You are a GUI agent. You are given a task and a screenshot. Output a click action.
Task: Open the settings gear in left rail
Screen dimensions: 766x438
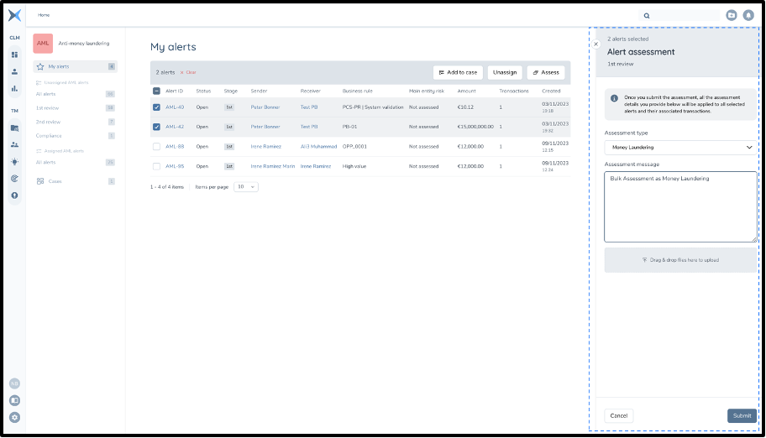(x=14, y=417)
